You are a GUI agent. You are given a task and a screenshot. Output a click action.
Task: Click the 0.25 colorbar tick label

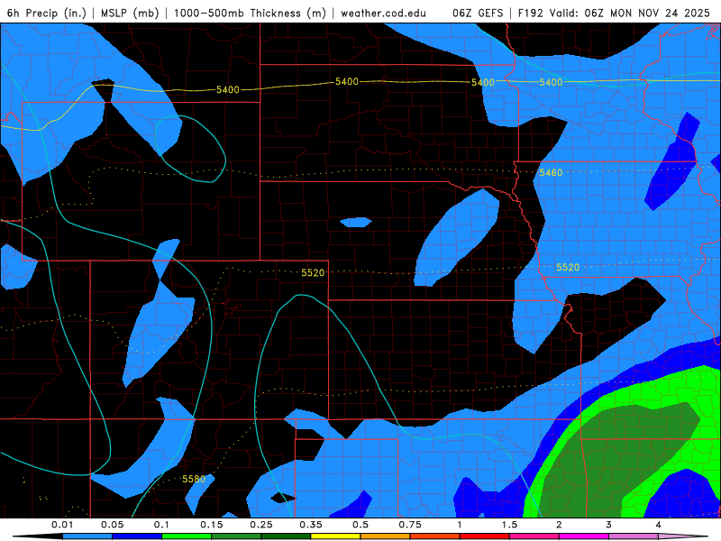(261, 525)
